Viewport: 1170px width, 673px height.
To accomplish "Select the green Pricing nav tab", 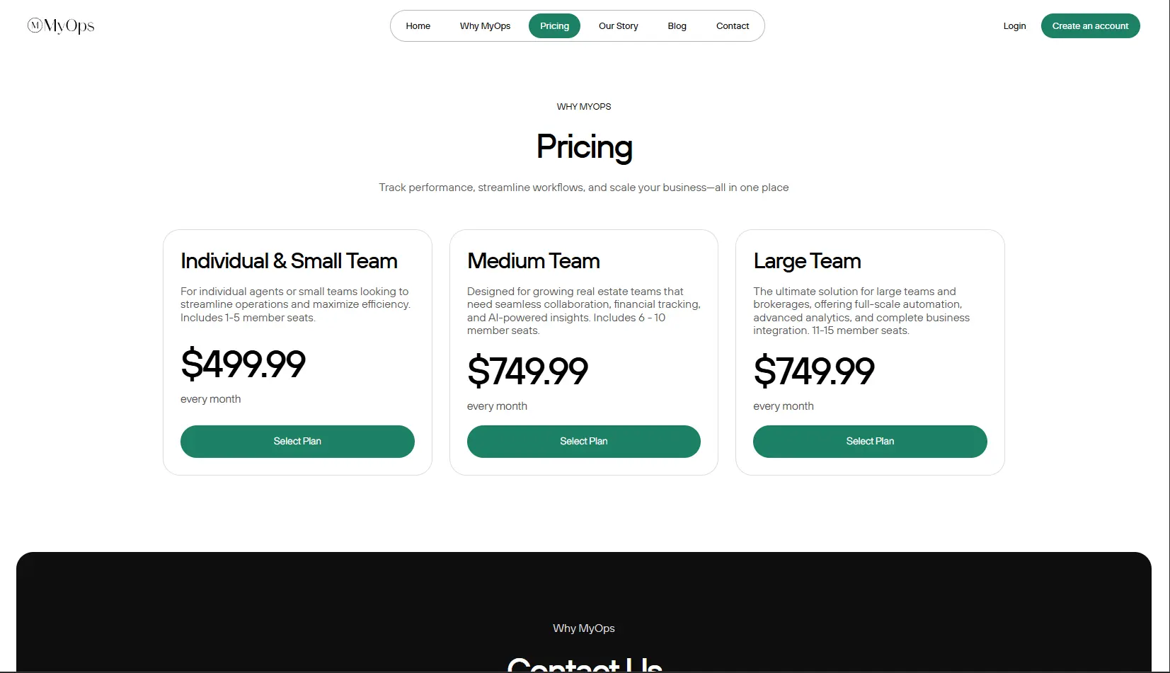I will pyautogui.click(x=554, y=26).
